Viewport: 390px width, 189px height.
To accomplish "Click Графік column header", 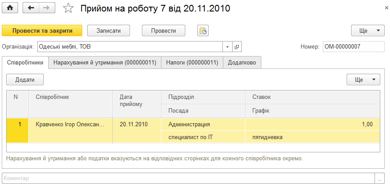I will 313,111.
